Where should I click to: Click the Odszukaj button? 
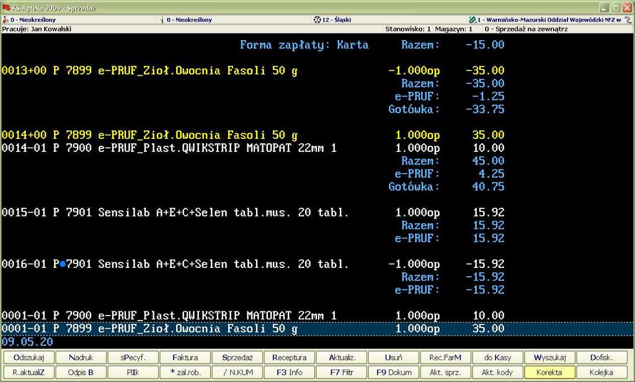point(29,357)
